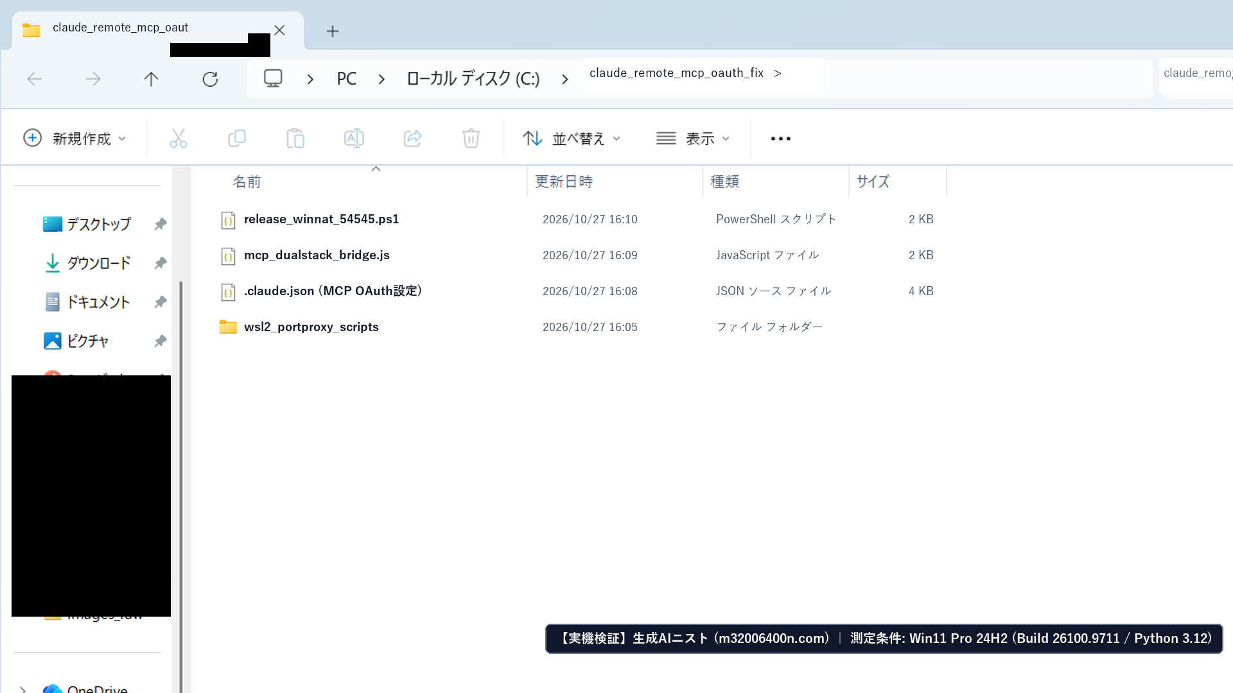The image size is (1233, 693).
Task: Expand chevron after claude_remote_mcp_oauth_fix
Action: (x=777, y=73)
